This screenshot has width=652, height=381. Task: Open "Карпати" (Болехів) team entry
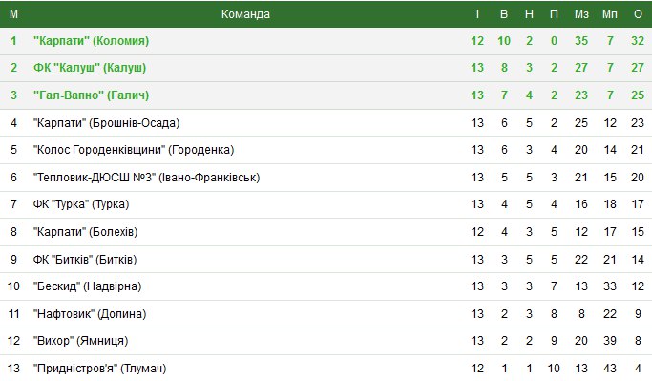tap(85, 232)
